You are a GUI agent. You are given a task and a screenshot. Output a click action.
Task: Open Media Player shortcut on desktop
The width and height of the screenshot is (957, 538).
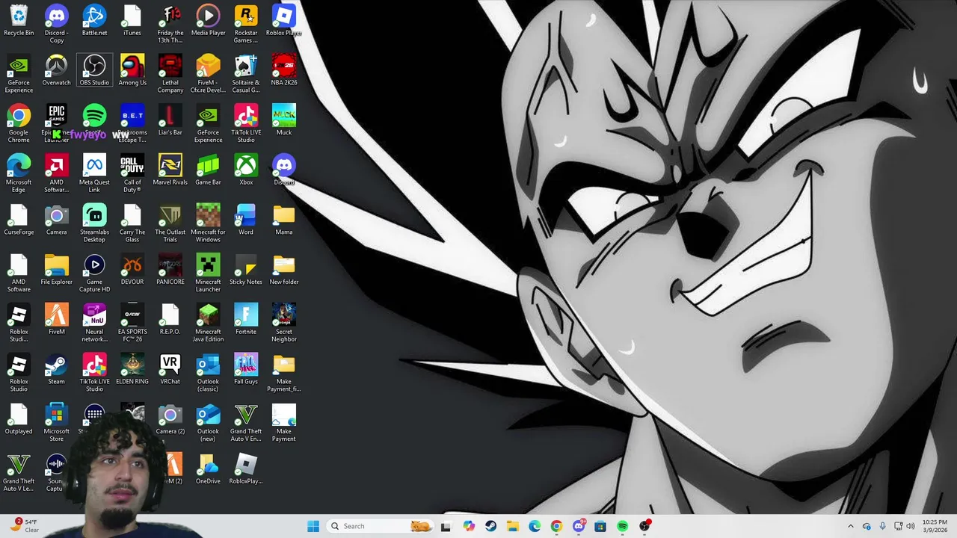(208, 21)
